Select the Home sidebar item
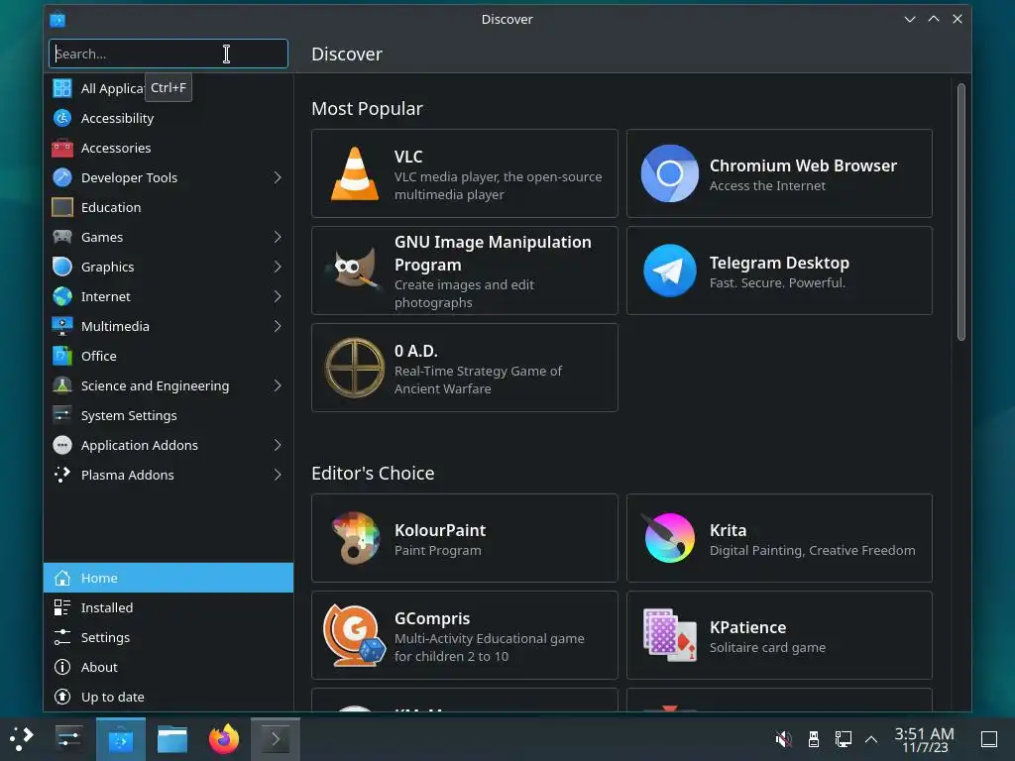1015x761 pixels. click(x=169, y=578)
